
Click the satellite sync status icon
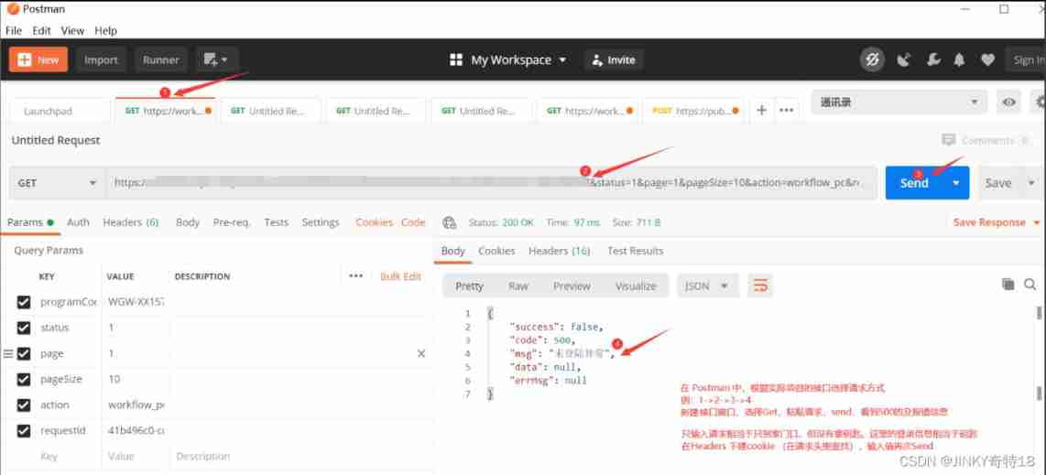click(904, 60)
